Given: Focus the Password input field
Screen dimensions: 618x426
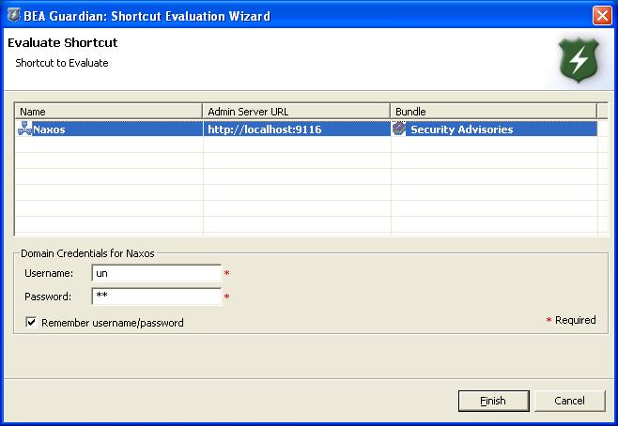Looking at the screenshot, I should click(157, 297).
